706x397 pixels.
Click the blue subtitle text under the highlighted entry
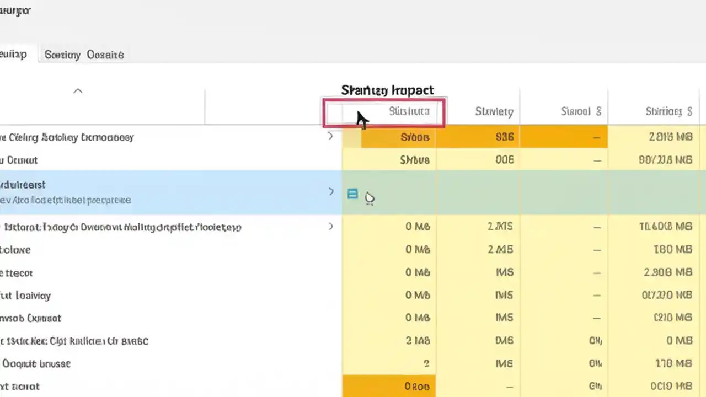[x=66, y=200]
